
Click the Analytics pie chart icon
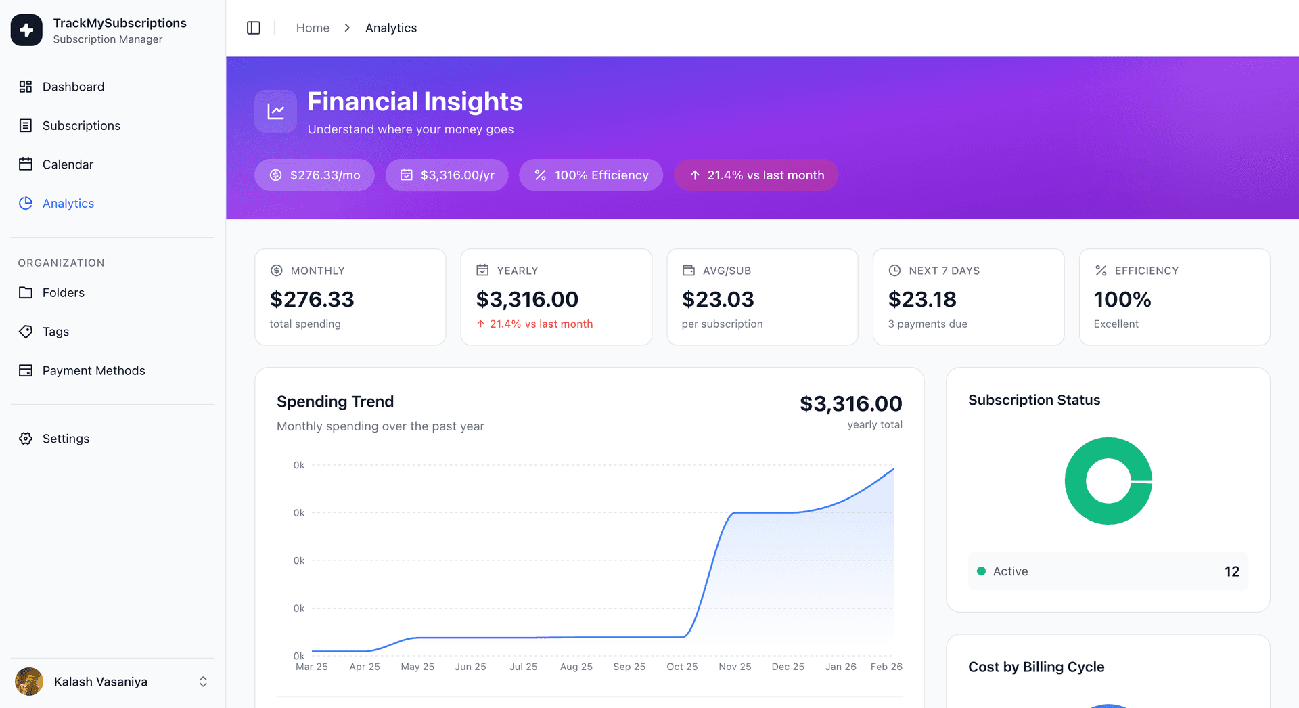[x=26, y=203]
